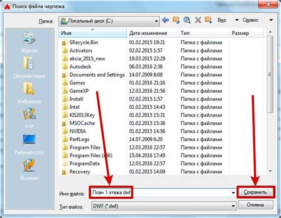Expand the Папка location dropdown
The width and height of the screenshot is (281, 218).
click(156, 21)
